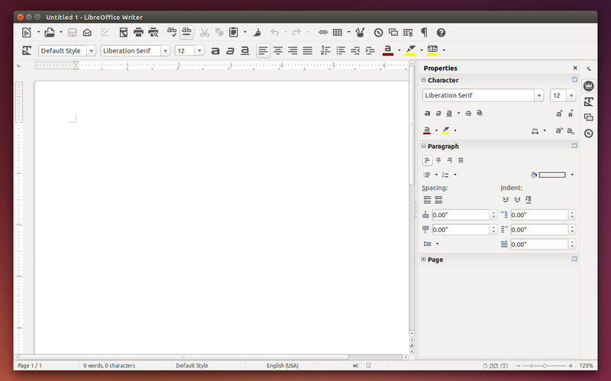The width and height of the screenshot is (611, 381).
Task: Toggle Formatting Marks pilcrow
Action: coord(424,33)
